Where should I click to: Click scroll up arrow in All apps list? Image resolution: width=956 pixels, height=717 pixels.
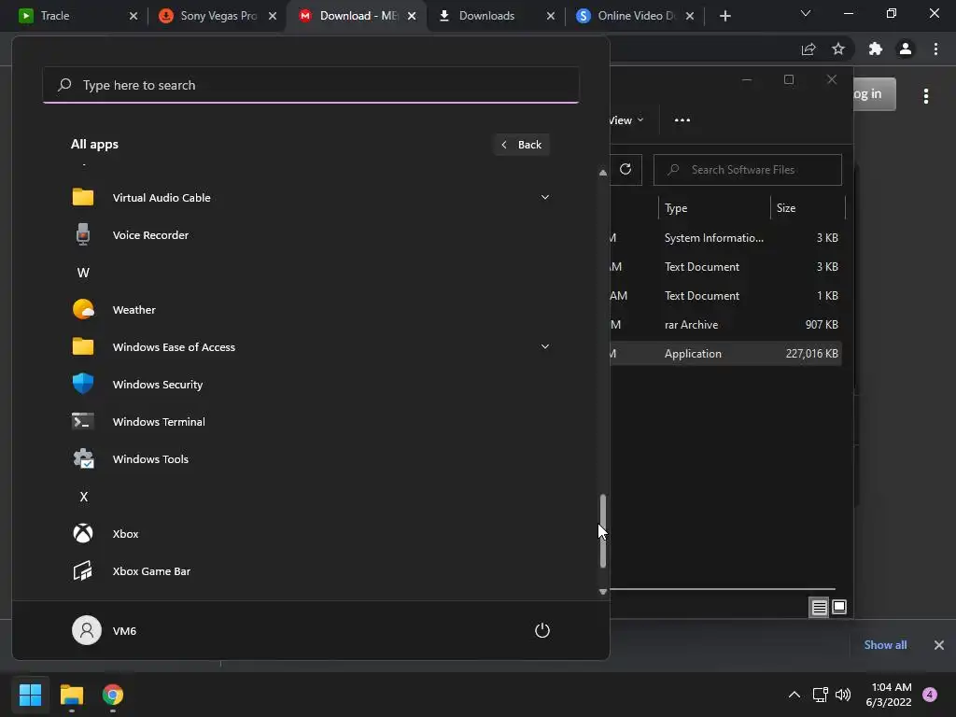[602, 173]
